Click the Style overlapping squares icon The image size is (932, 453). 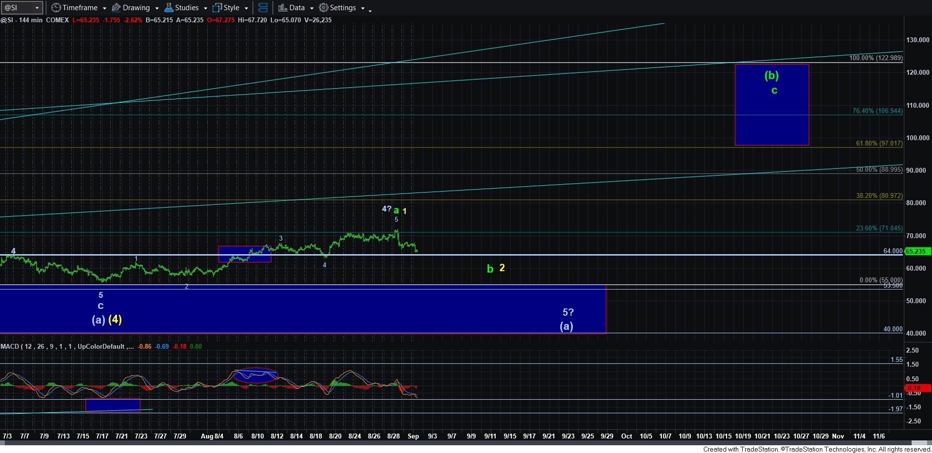[x=217, y=8]
